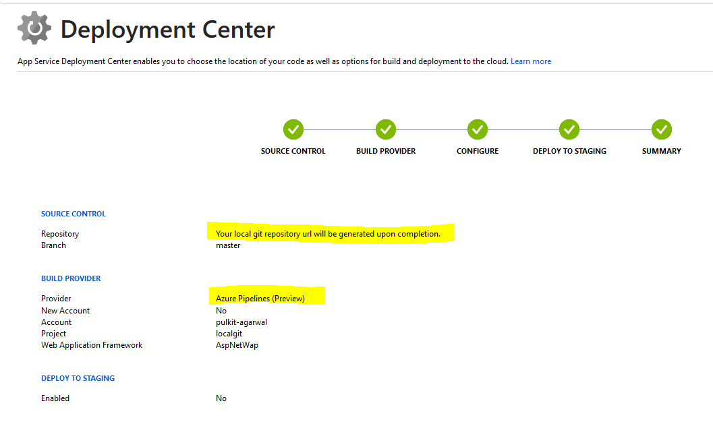The width and height of the screenshot is (713, 424).
Task: Click the Summary step checkmark icon
Action: 661,129
